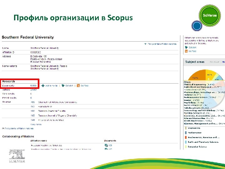The image size is (225, 169).
Task: Click the yellow slice of the pie chart
Action: pos(210,75)
